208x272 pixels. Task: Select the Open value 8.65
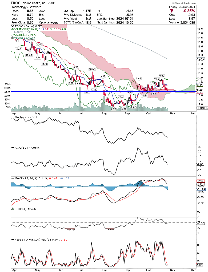pyautogui.click(x=30, y=11)
